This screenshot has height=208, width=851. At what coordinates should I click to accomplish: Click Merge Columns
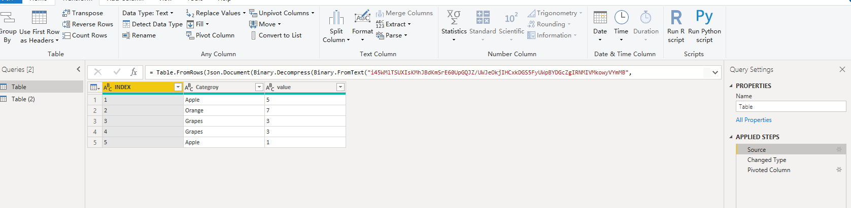click(x=404, y=13)
